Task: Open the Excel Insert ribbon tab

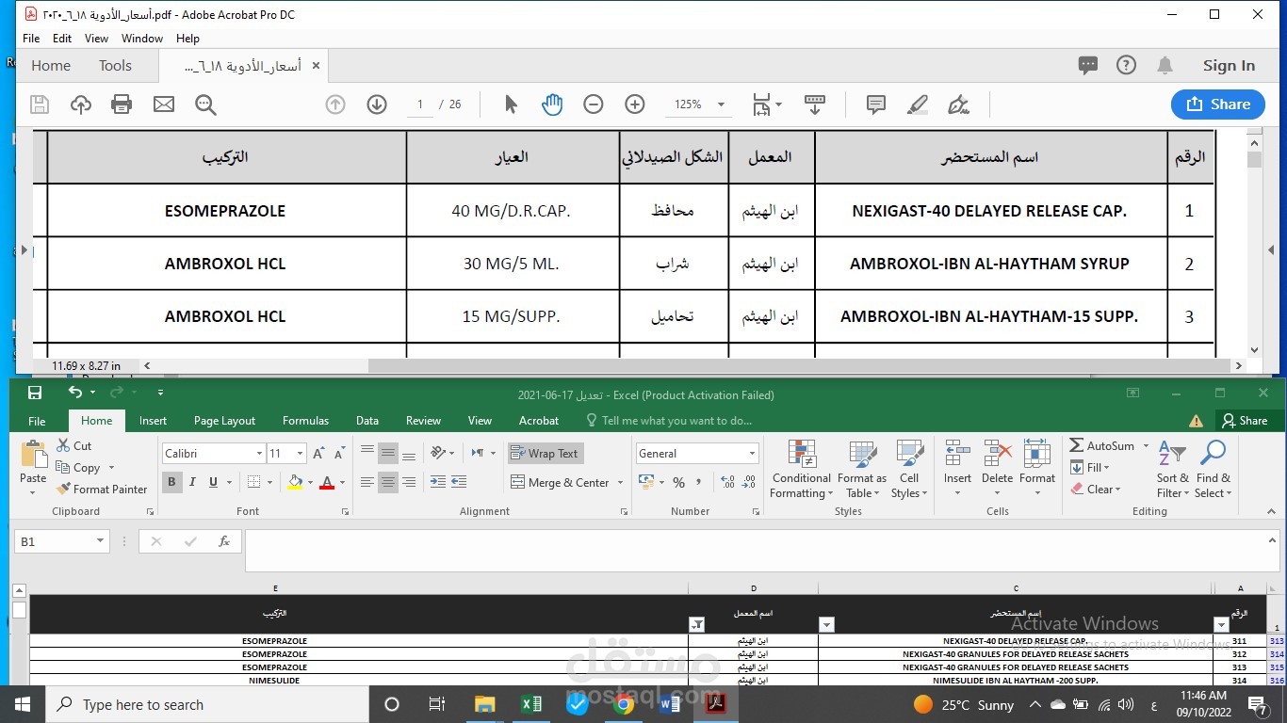Action: click(x=153, y=421)
